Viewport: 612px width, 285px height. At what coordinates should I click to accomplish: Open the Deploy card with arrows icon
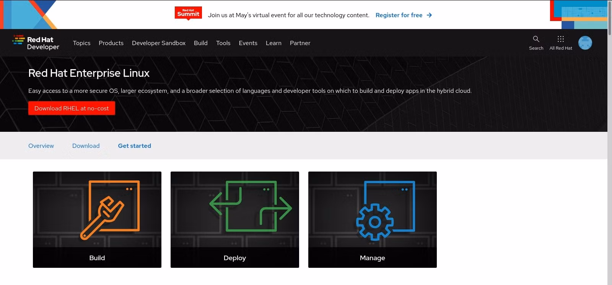click(x=235, y=220)
